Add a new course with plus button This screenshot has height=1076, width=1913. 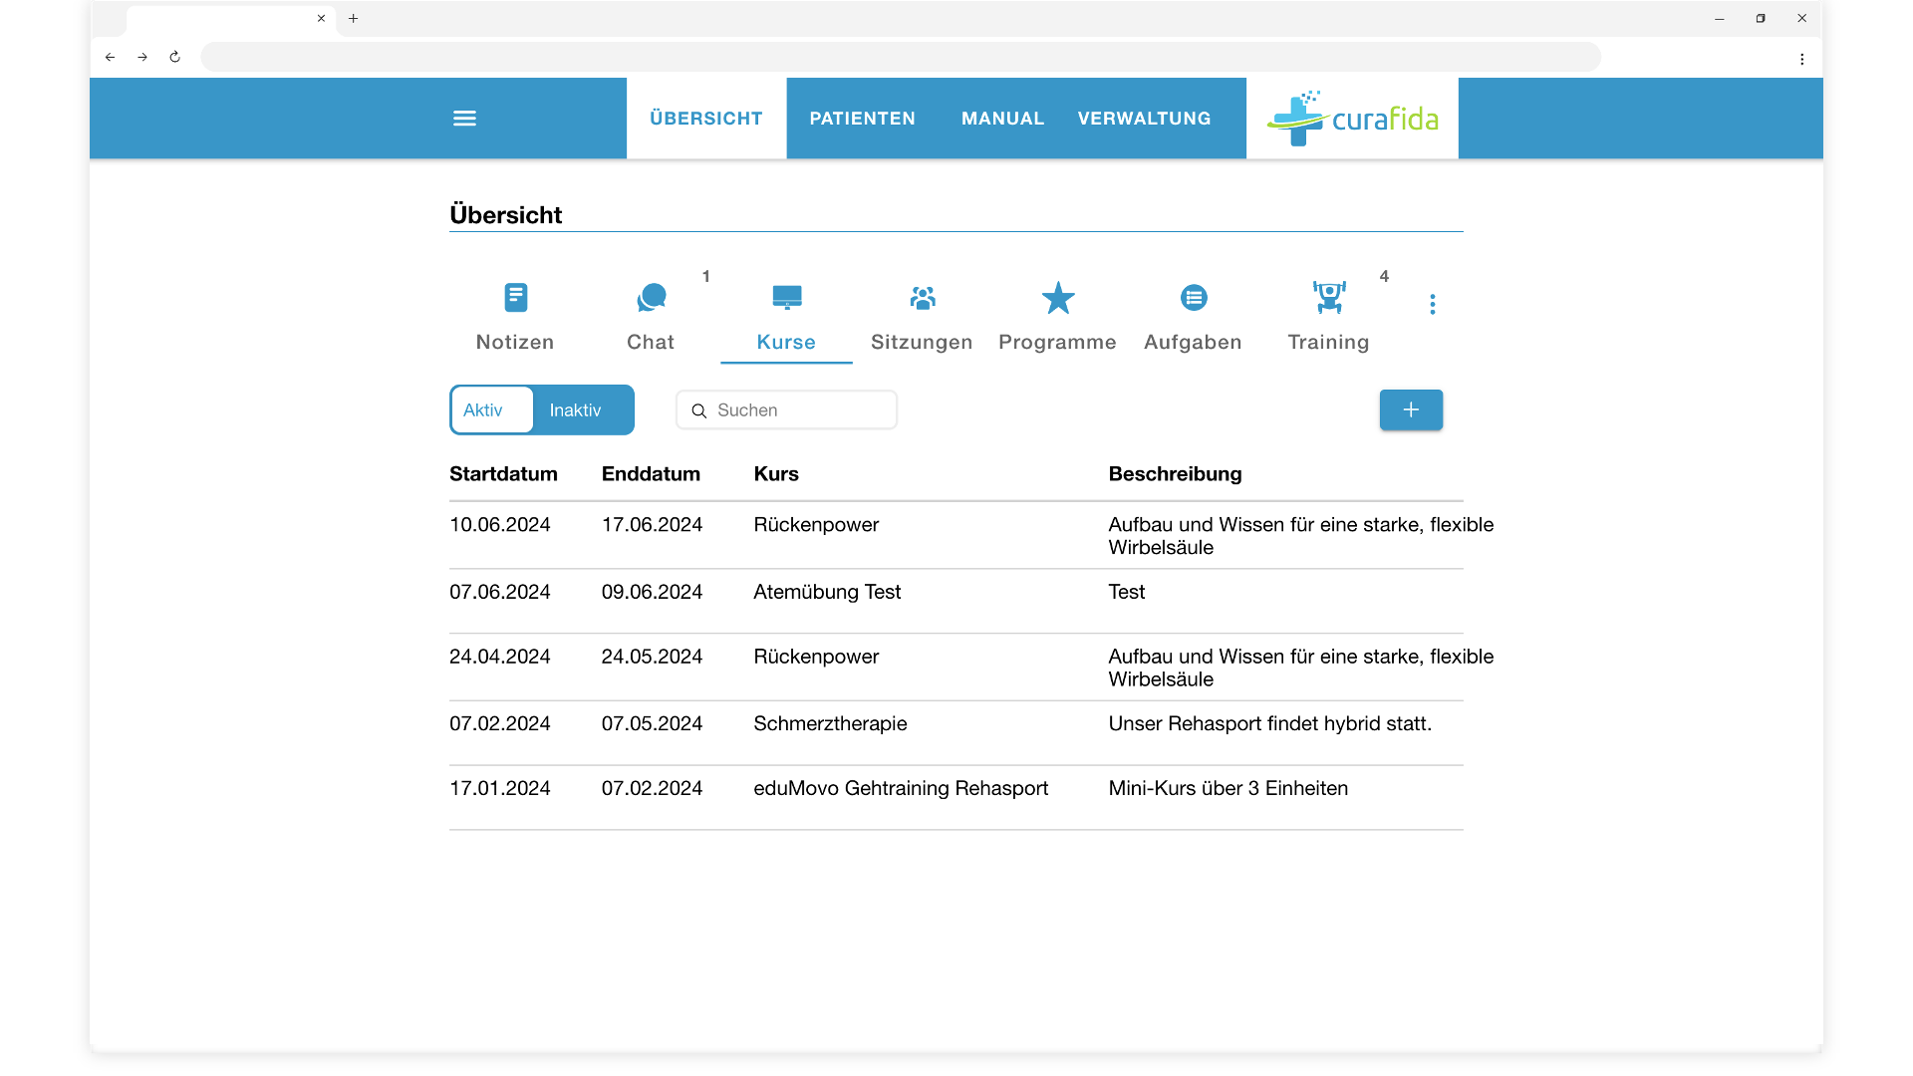pos(1411,409)
